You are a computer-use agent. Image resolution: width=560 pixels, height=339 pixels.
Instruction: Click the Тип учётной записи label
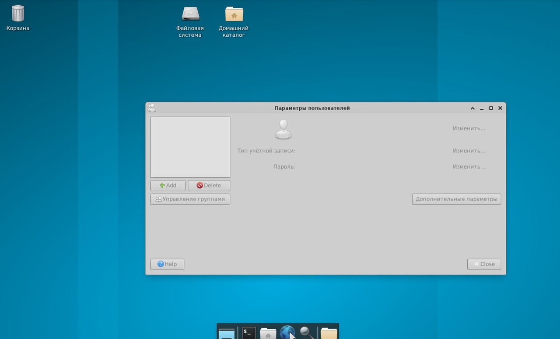266,151
